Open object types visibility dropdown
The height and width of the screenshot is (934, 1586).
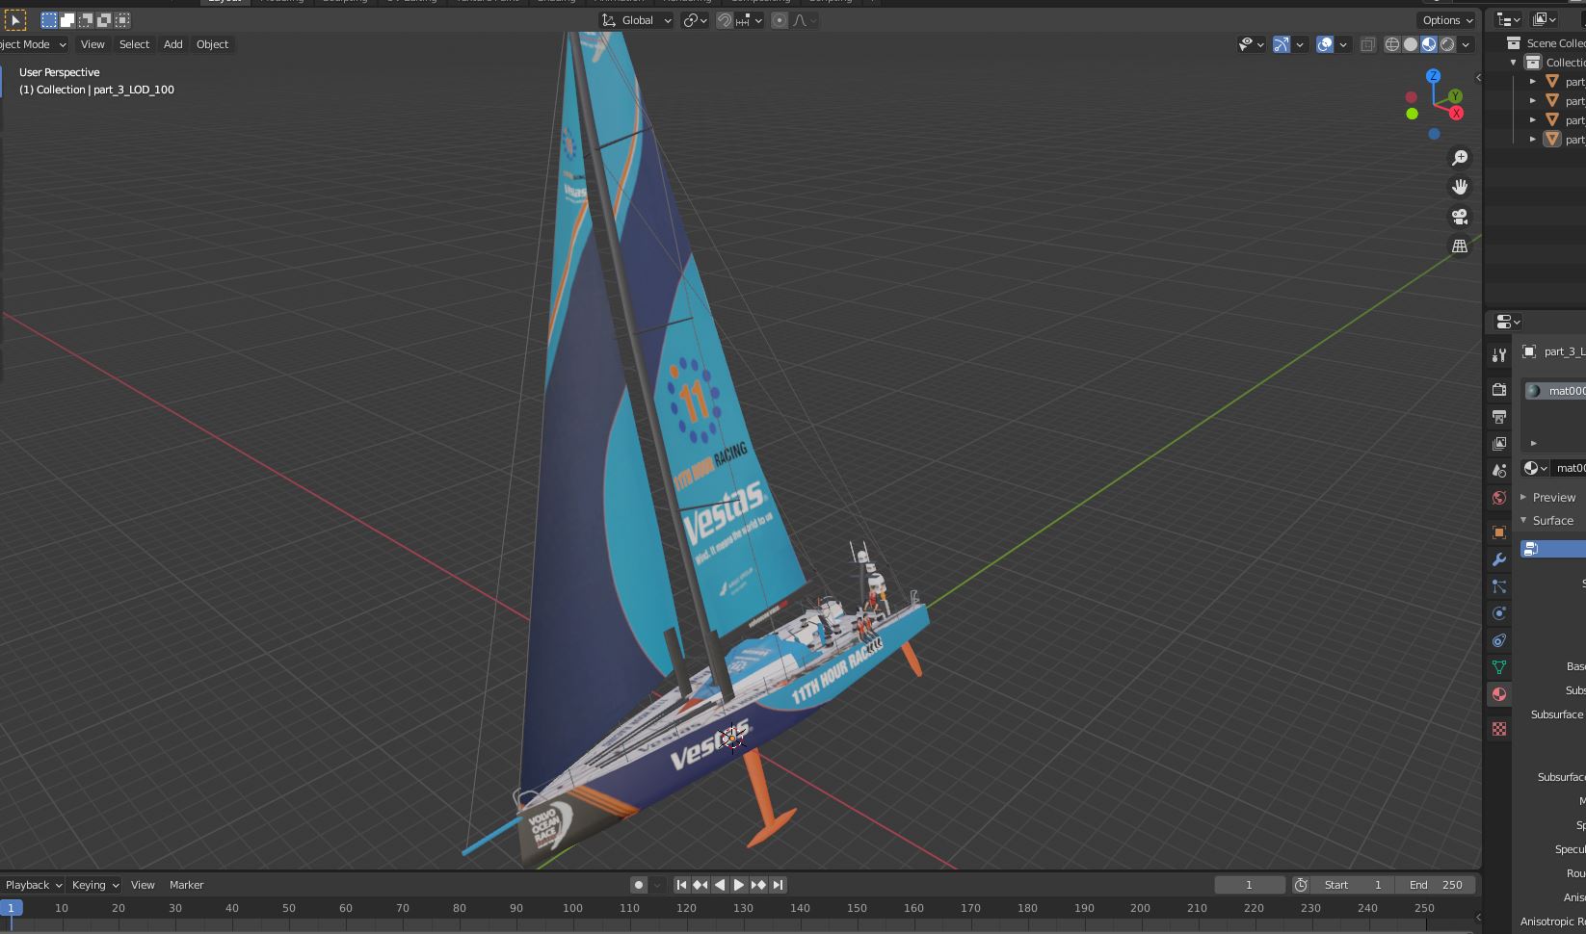[x=1251, y=44]
